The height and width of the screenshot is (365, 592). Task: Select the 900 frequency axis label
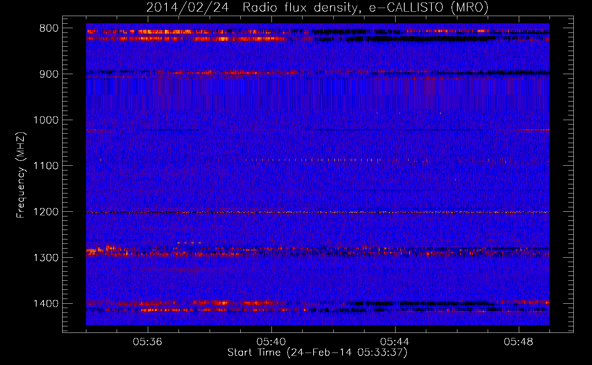tap(49, 74)
